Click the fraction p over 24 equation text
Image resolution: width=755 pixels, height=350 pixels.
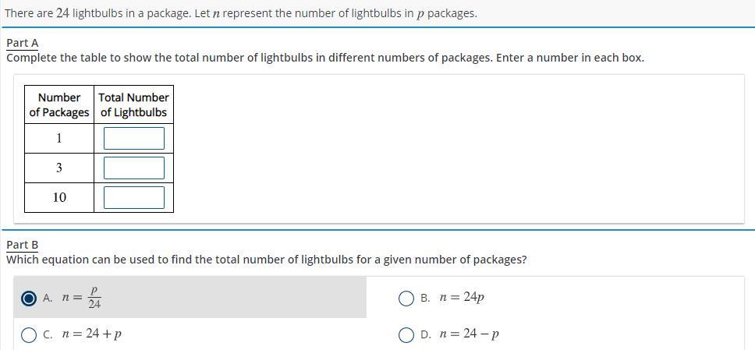82,298
